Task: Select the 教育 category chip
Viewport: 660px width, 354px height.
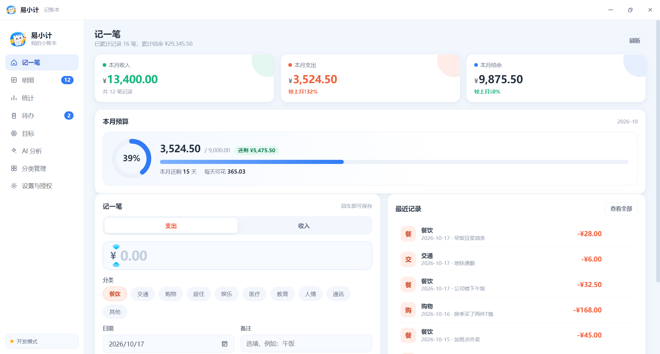Action: pos(283,294)
